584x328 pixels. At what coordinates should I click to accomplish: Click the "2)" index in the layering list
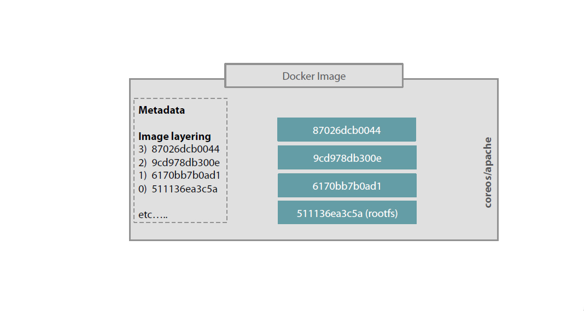pos(143,162)
